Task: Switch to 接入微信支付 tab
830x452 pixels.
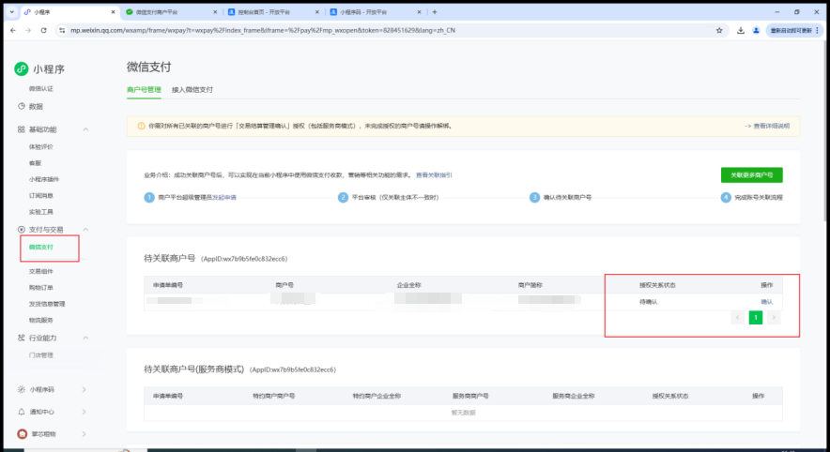Action: 192,90
